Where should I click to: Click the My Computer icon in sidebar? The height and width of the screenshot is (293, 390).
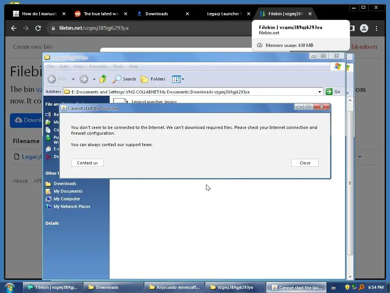tap(48, 199)
